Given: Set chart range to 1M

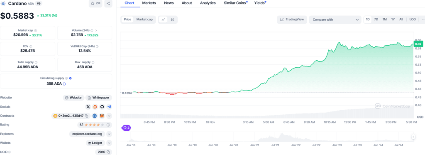Looking at the screenshot, I should click(384, 19).
